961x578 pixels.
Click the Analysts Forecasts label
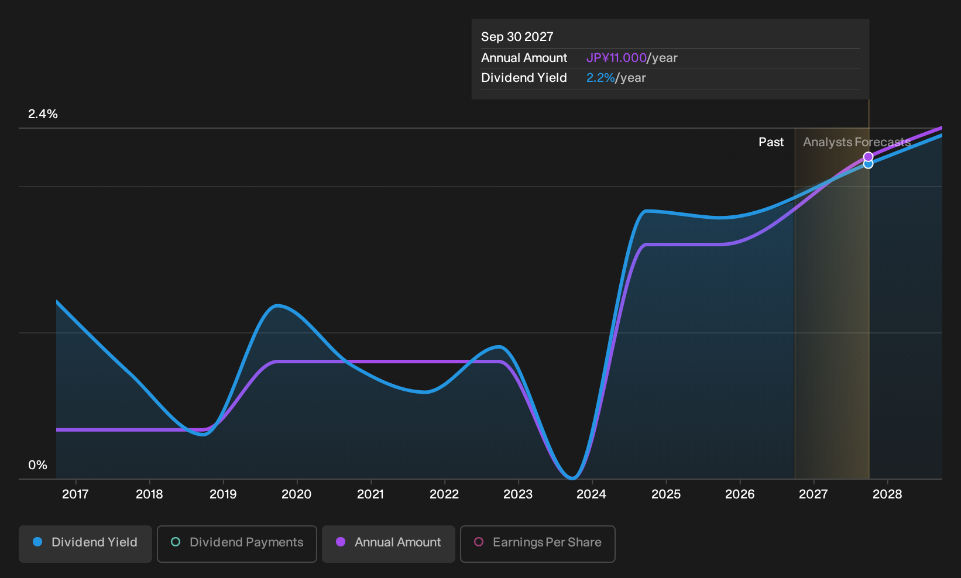tap(857, 142)
